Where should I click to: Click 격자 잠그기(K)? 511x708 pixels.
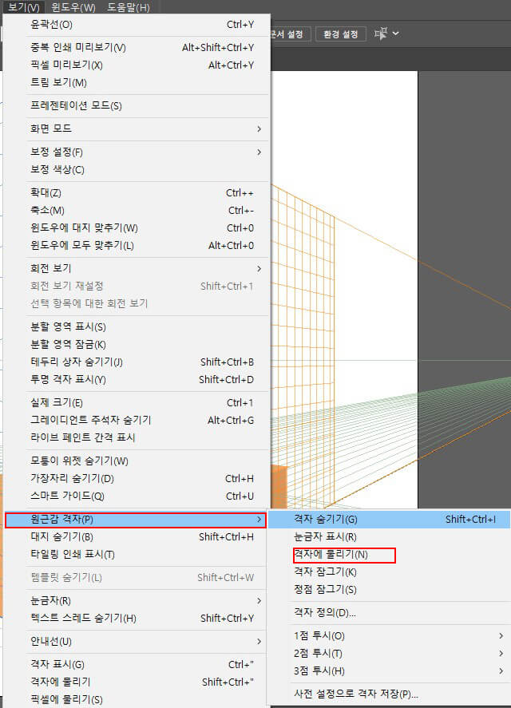pyautogui.click(x=390, y=572)
